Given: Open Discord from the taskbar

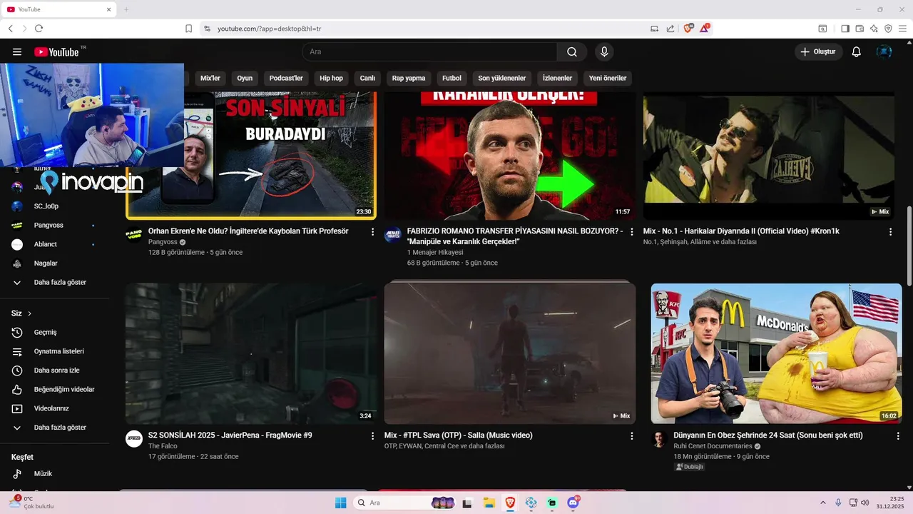Looking at the screenshot, I should pos(573,503).
